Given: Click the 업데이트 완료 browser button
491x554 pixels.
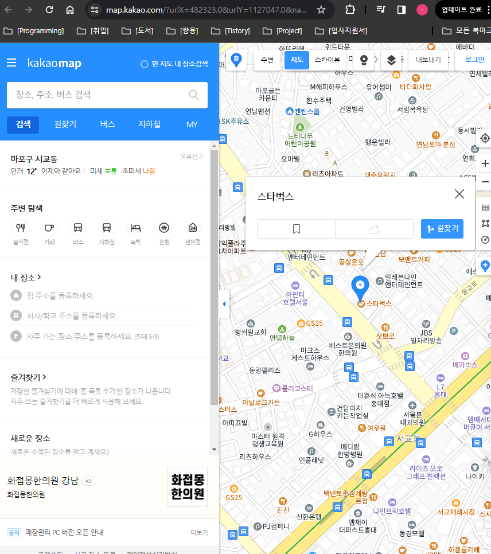Looking at the screenshot, I should [461, 10].
